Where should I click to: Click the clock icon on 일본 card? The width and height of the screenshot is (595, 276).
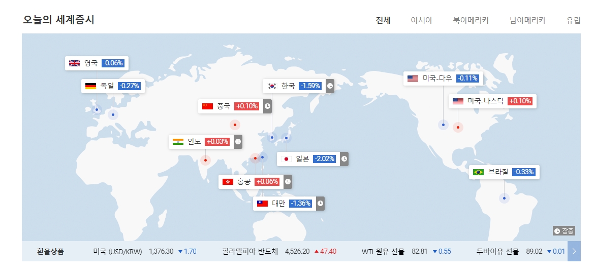coord(344,159)
